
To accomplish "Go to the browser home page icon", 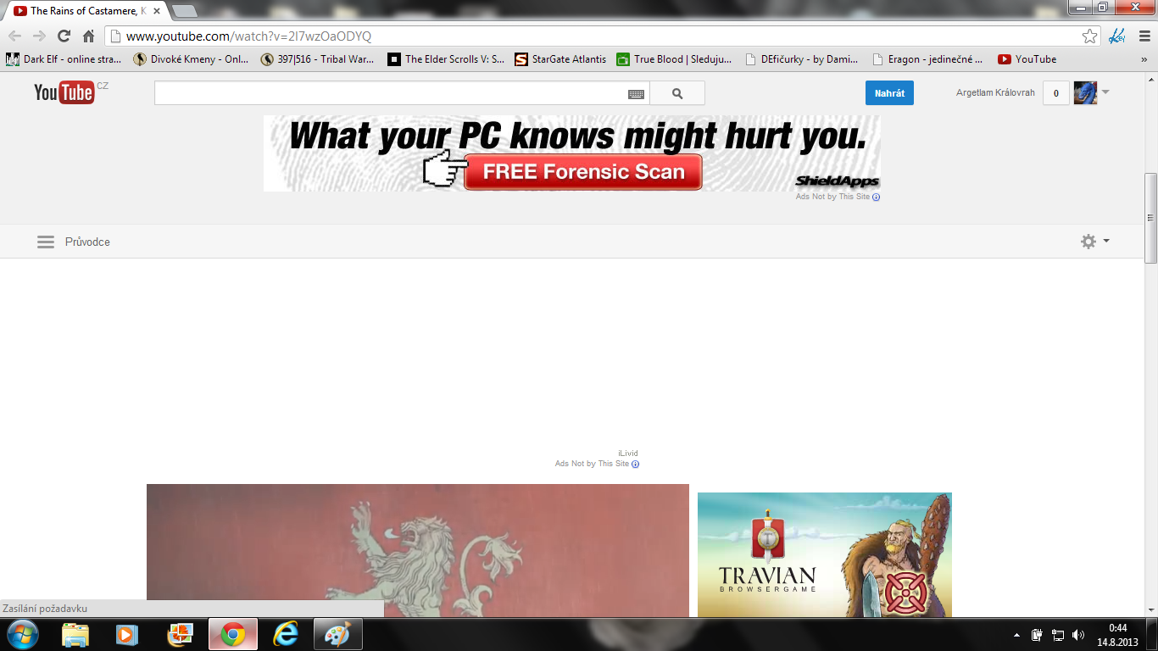I will (x=88, y=36).
